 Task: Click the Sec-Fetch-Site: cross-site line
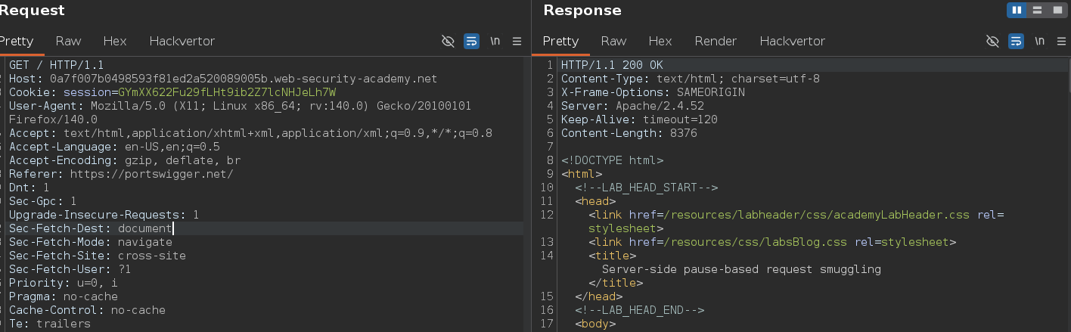coord(98,256)
